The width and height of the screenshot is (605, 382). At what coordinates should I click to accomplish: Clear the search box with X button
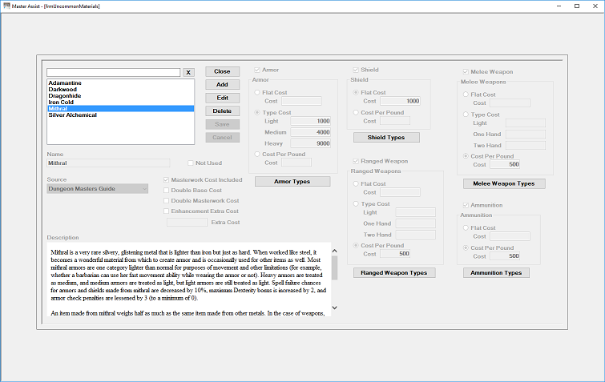188,72
